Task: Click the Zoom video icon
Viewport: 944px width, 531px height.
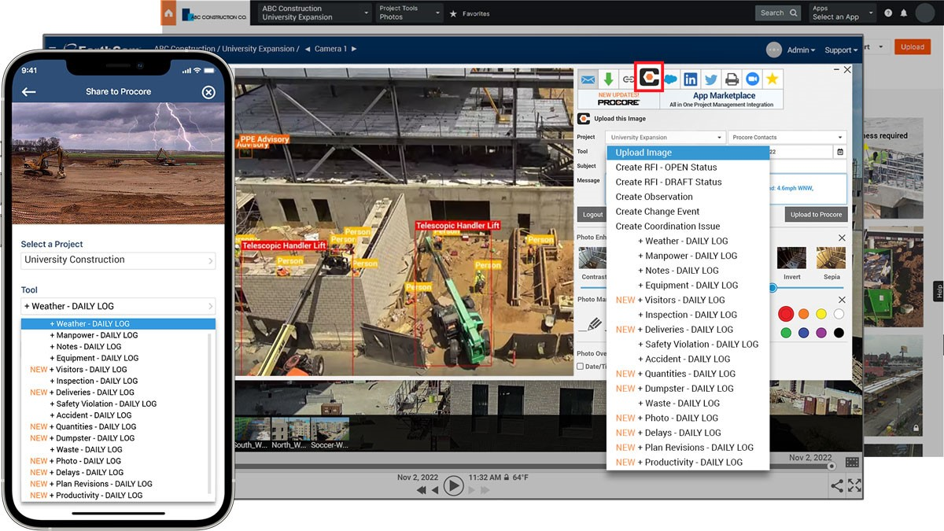Action: point(752,79)
